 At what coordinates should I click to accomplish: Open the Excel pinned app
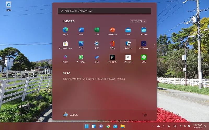pos(97,31)
